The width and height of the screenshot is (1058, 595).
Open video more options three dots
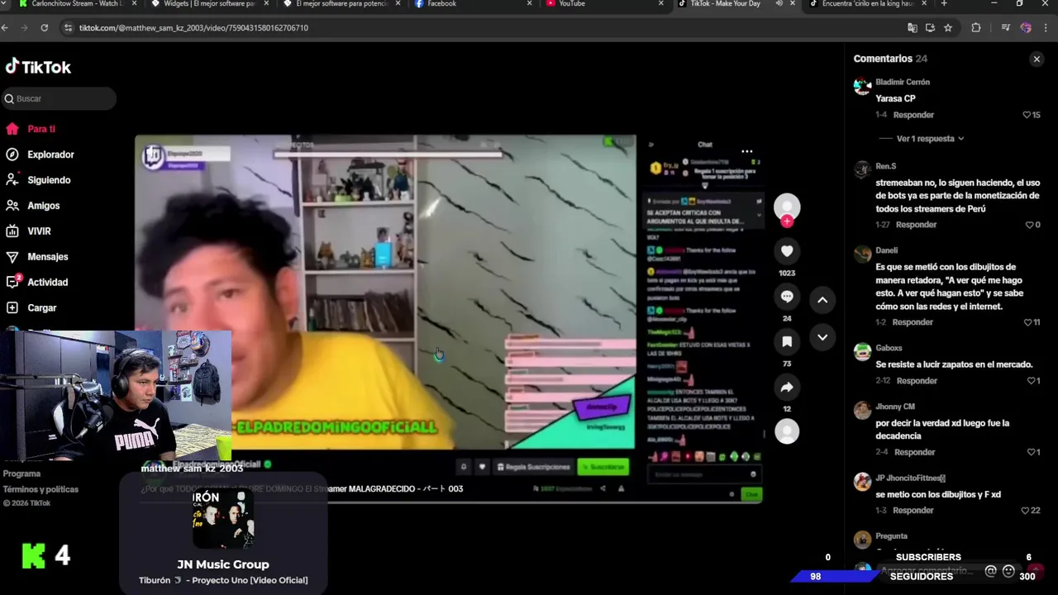[x=746, y=151]
